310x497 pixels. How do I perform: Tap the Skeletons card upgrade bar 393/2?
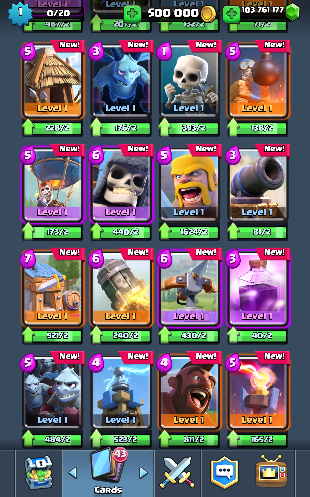pyautogui.click(x=189, y=128)
